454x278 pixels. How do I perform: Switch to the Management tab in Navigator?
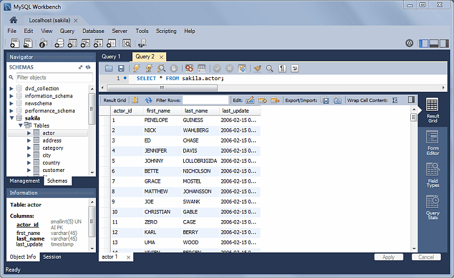pos(24,181)
